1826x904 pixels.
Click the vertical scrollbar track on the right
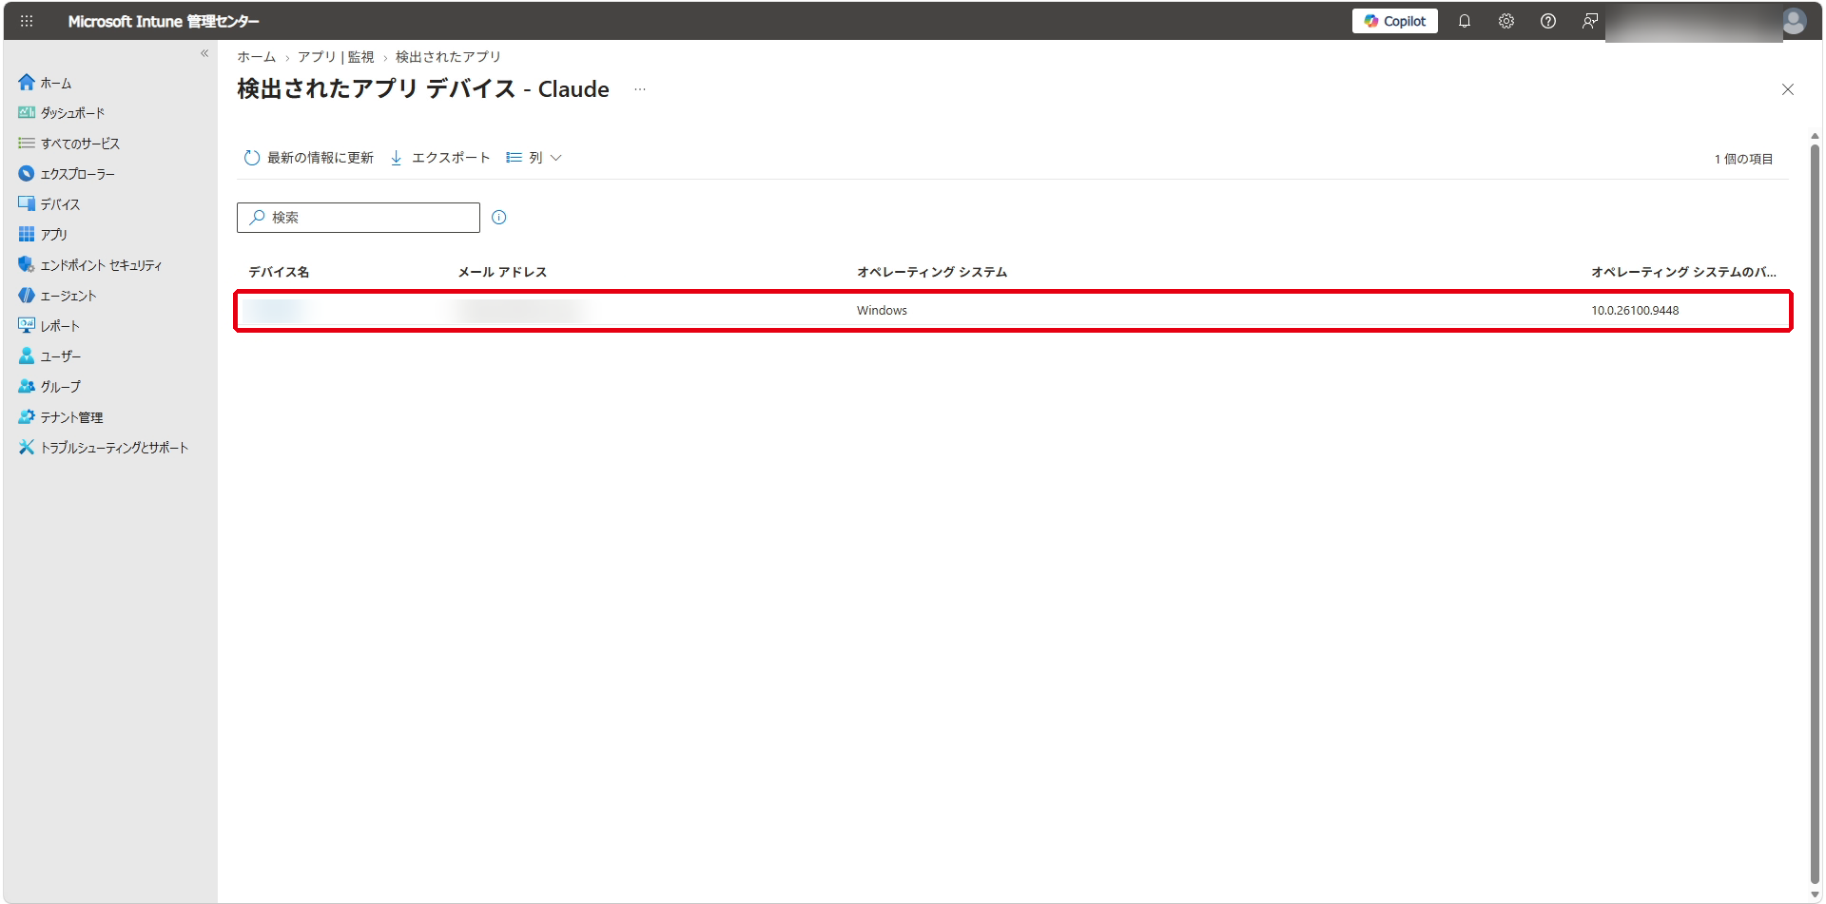[x=1815, y=513]
